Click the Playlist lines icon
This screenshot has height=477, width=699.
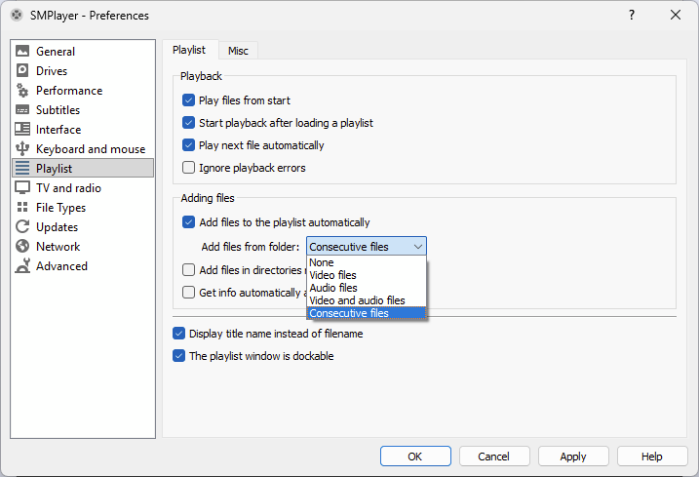point(22,168)
